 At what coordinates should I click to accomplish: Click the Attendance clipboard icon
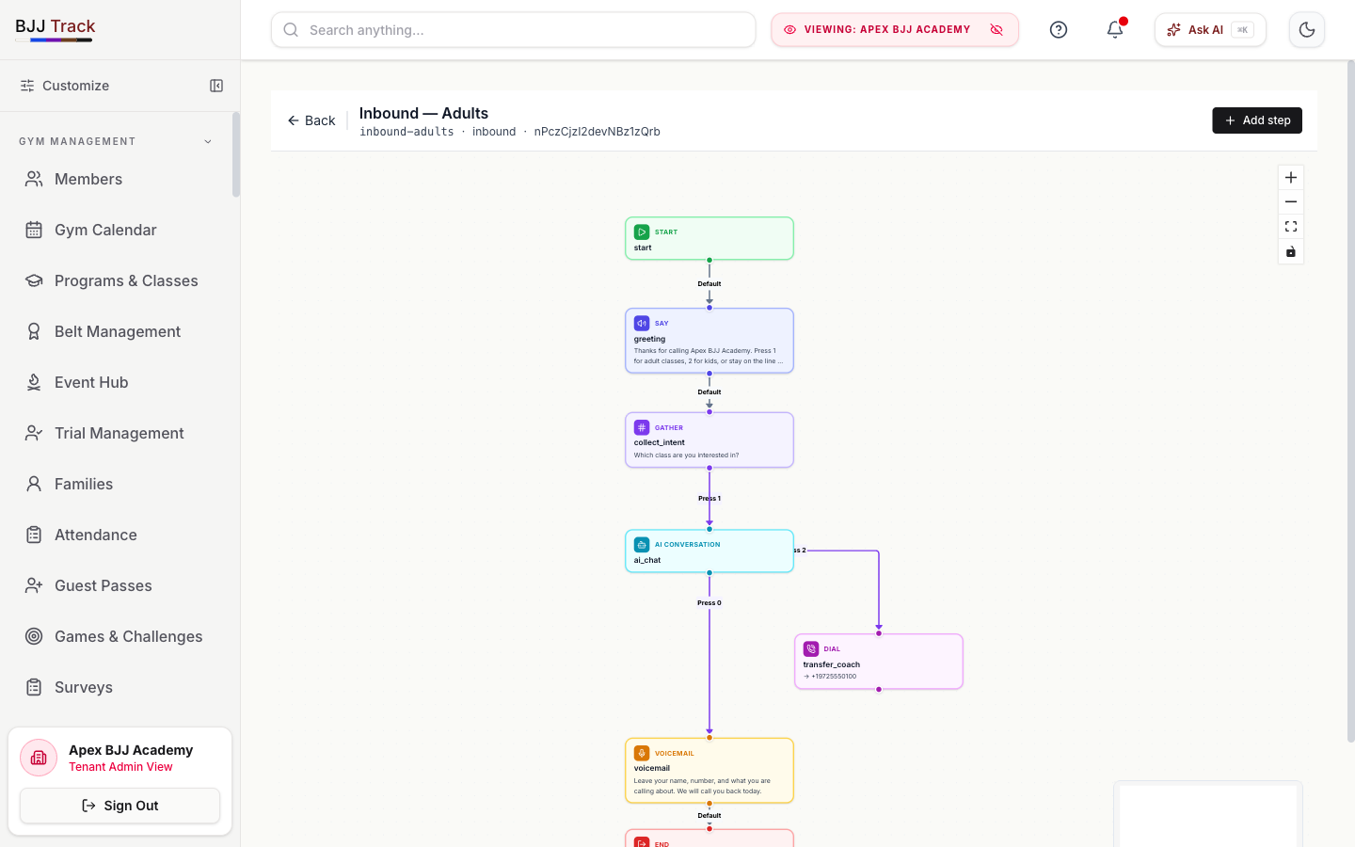point(34,535)
